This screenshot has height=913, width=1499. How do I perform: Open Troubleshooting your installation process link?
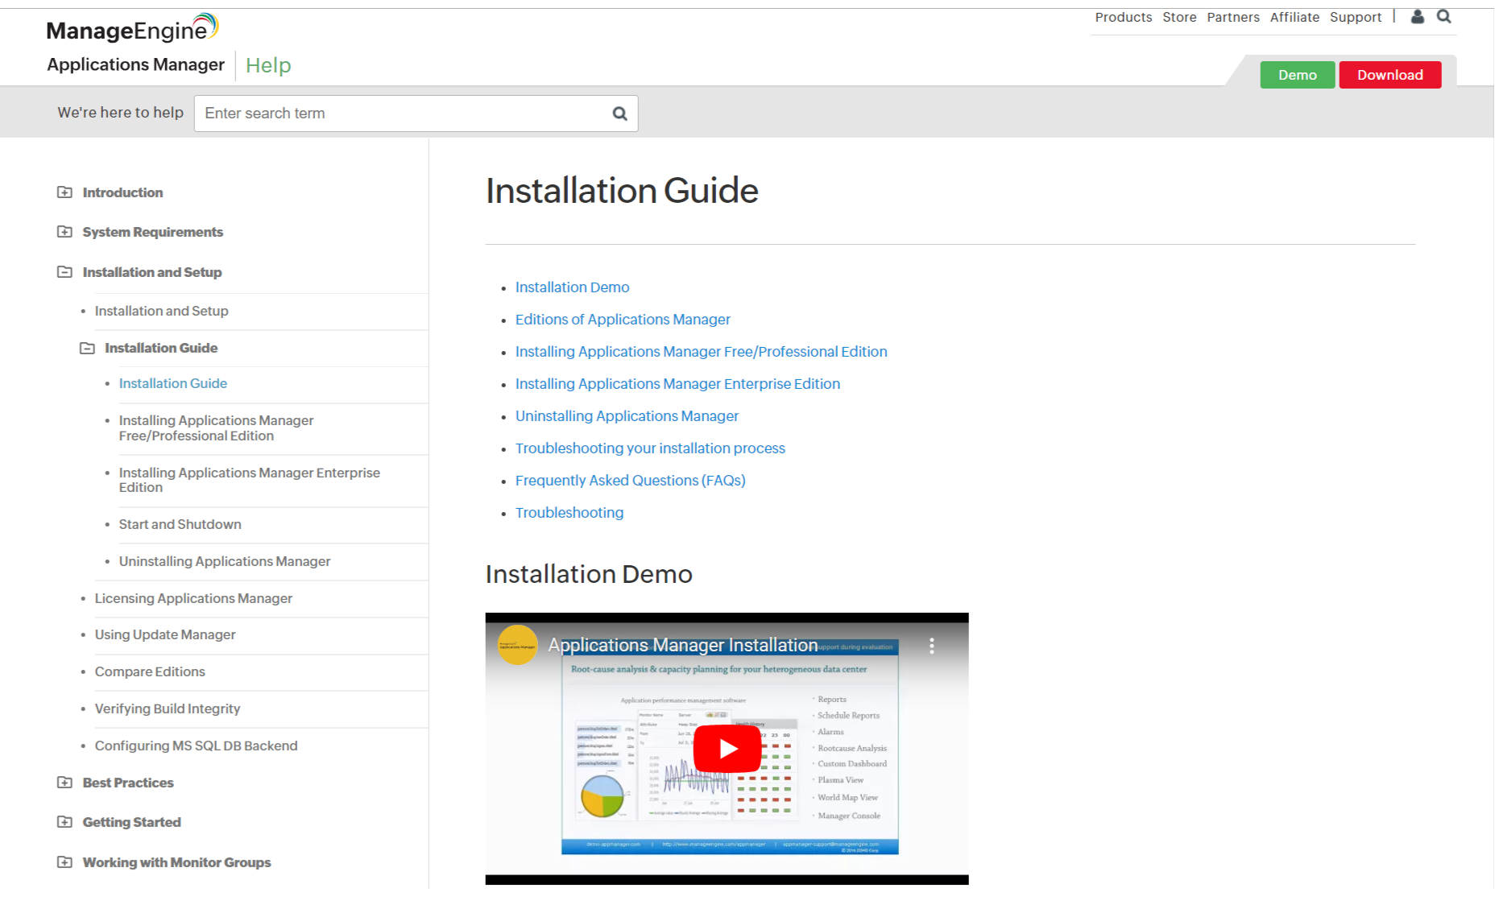[650, 448]
